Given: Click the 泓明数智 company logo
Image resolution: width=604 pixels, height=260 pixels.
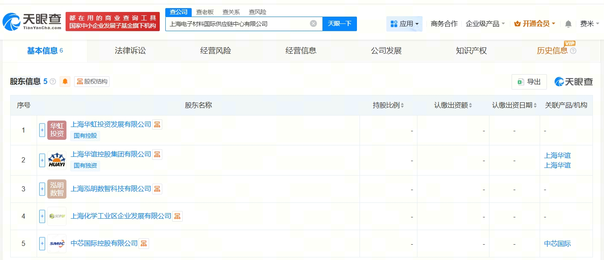Looking at the screenshot, I should click(57, 189).
